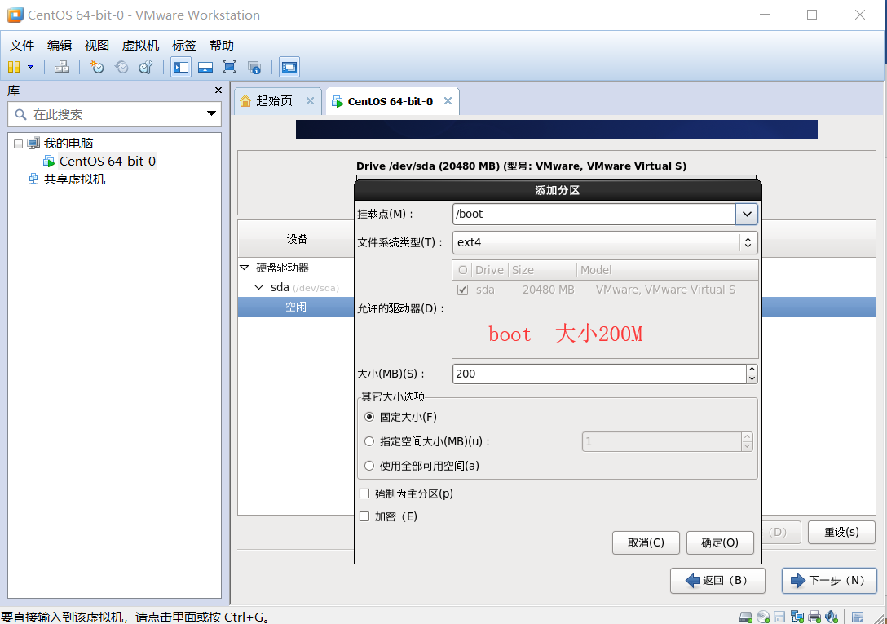
Task: Switch to the 起始页 tab
Action: point(275,101)
